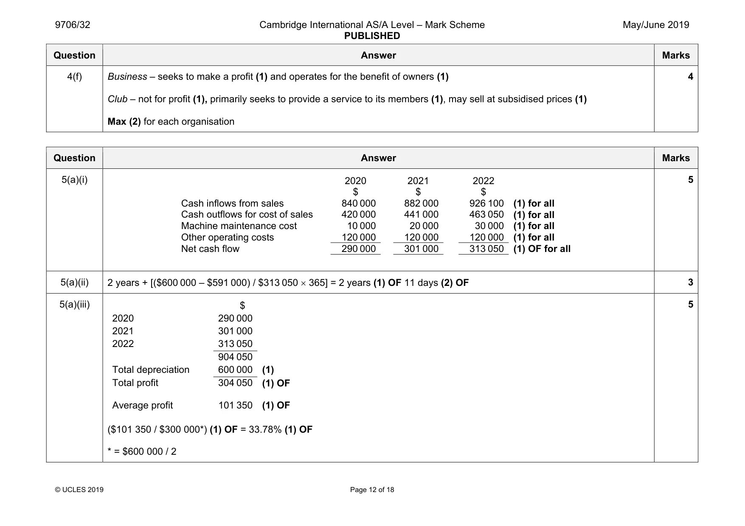Image resolution: width=745 pixels, height=526 pixels.
Task: Select the May/June 2019 date
Action: pyautogui.click(x=656, y=25)
